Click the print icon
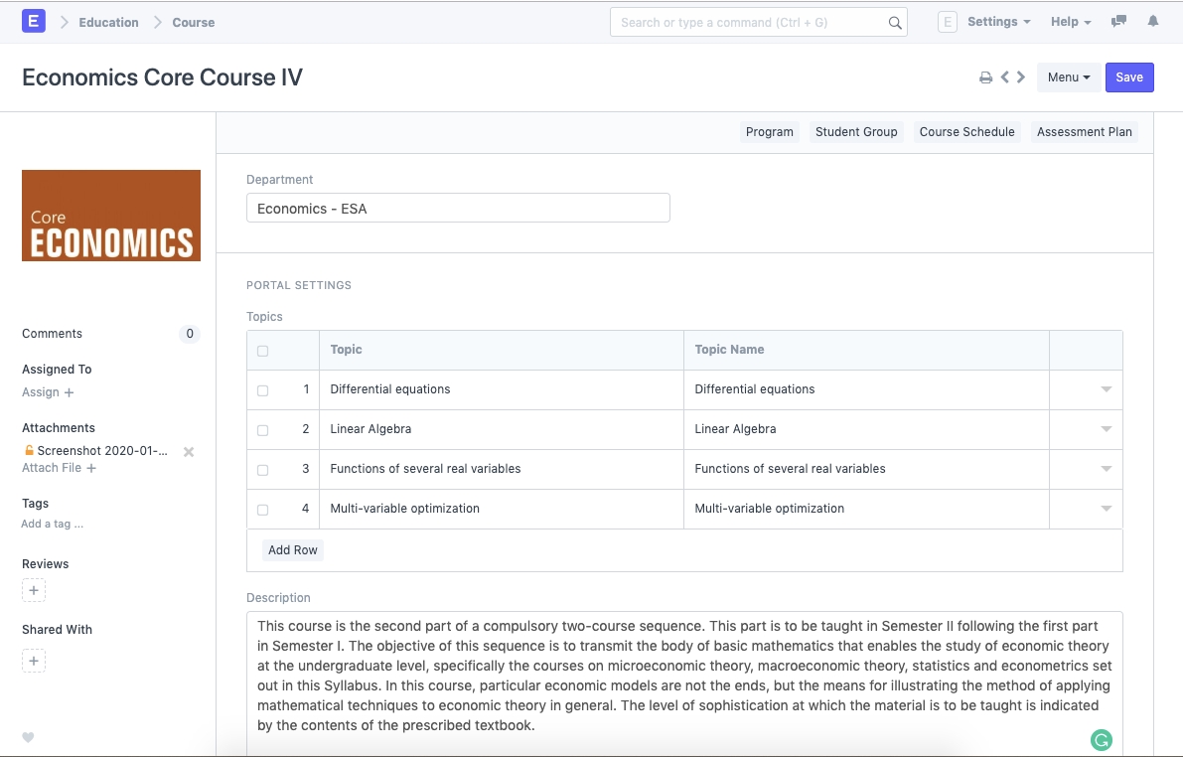The image size is (1183, 757). [x=985, y=77]
